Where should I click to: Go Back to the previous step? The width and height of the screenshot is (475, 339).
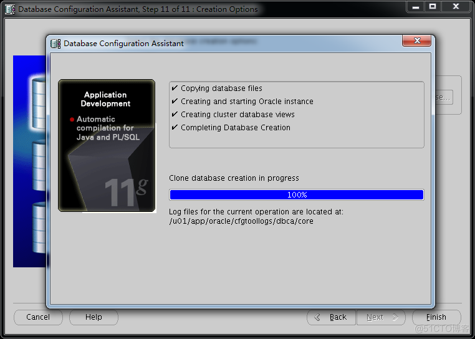pyautogui.click(x=331, y=317)
